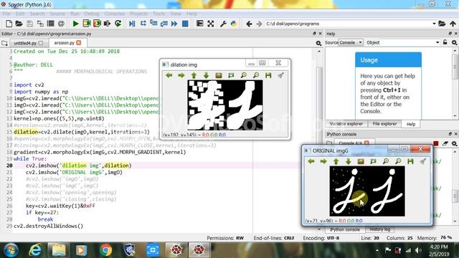The width and height of the screenshot is (459, 258).
Task: Zoom out in the ORIGINAL imgG window
Action: 398,161
